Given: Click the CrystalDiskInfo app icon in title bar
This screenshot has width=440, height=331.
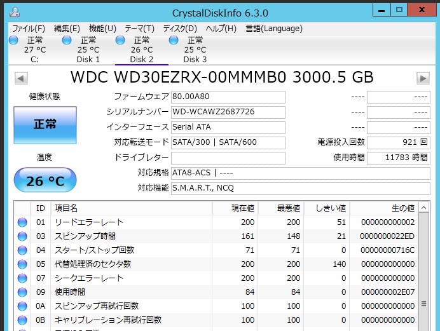Looking at the screenshot, I should click(15, 12).
